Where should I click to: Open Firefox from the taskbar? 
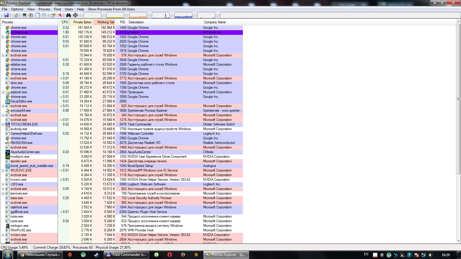point(183,255)
